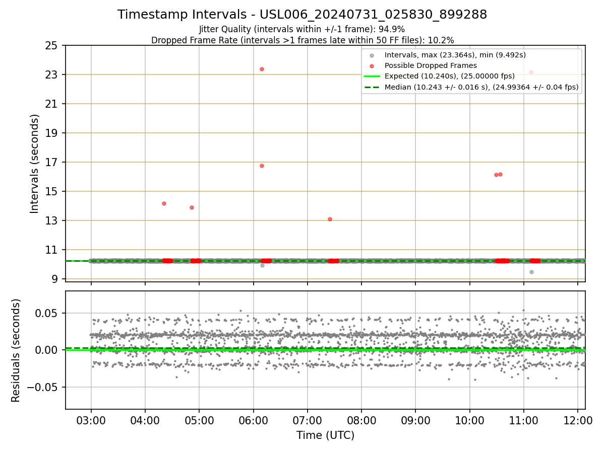Click the 'Residuals (seconds)' y-axis label
Viewport: 605px width, 453px height.
click(16, 350)
